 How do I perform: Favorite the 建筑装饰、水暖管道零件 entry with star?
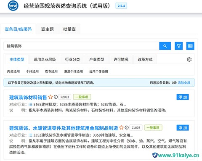[x=121, y=127]
